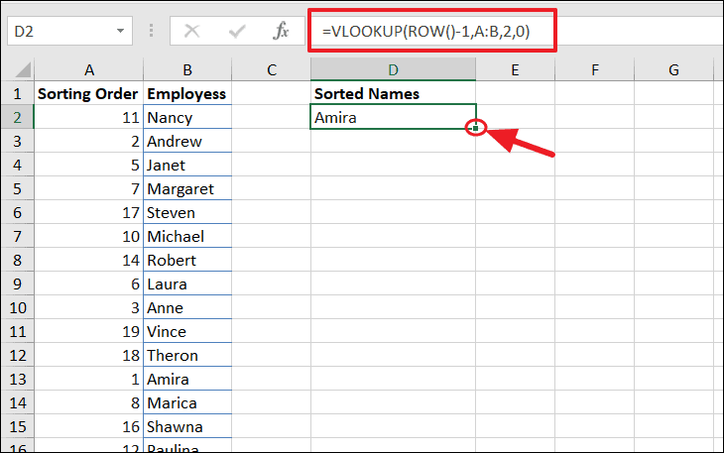
Task: Select the cell with 'Andrew'
Action: [187, 141]
